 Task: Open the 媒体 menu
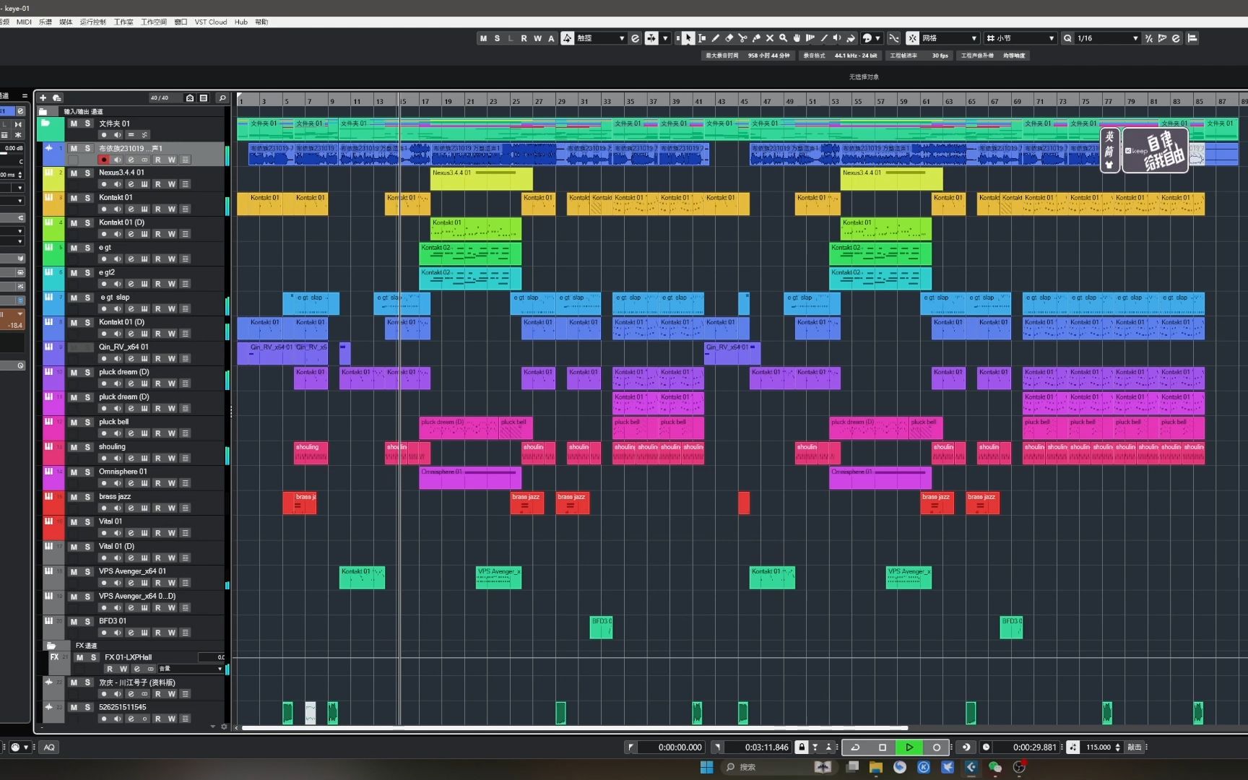[66, 22]
